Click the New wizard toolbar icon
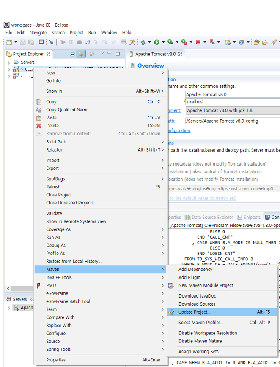This screenshot has width=280, height=367. 9,42
